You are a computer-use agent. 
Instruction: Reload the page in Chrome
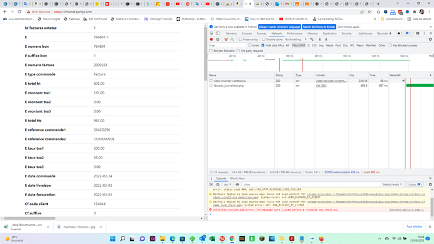19,12
